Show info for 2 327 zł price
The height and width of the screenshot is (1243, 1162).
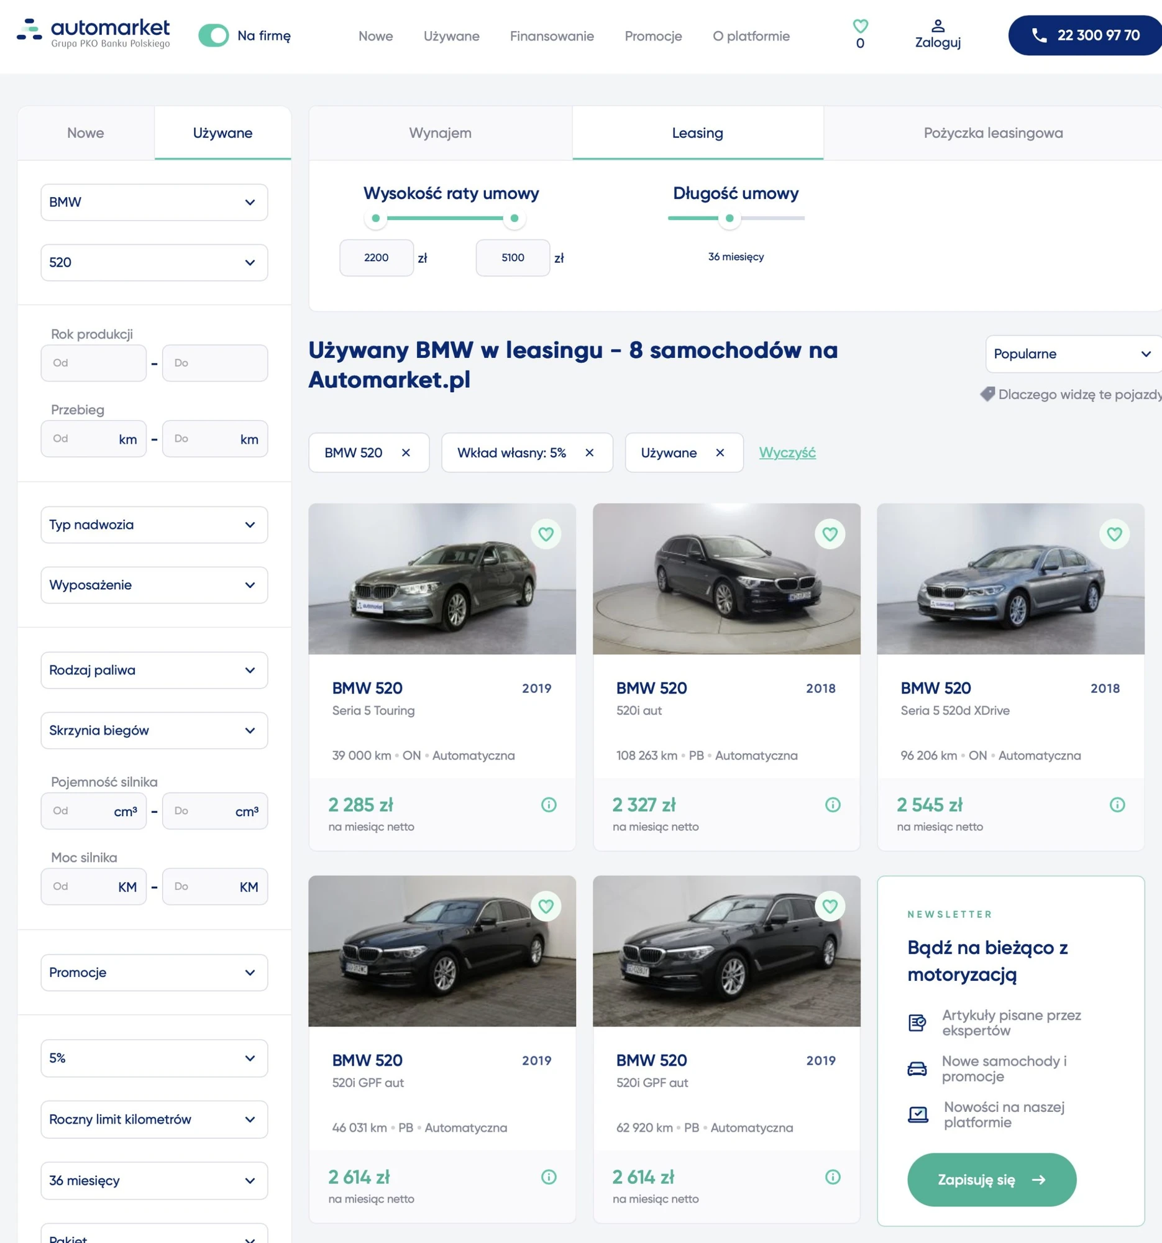[833, 805]
